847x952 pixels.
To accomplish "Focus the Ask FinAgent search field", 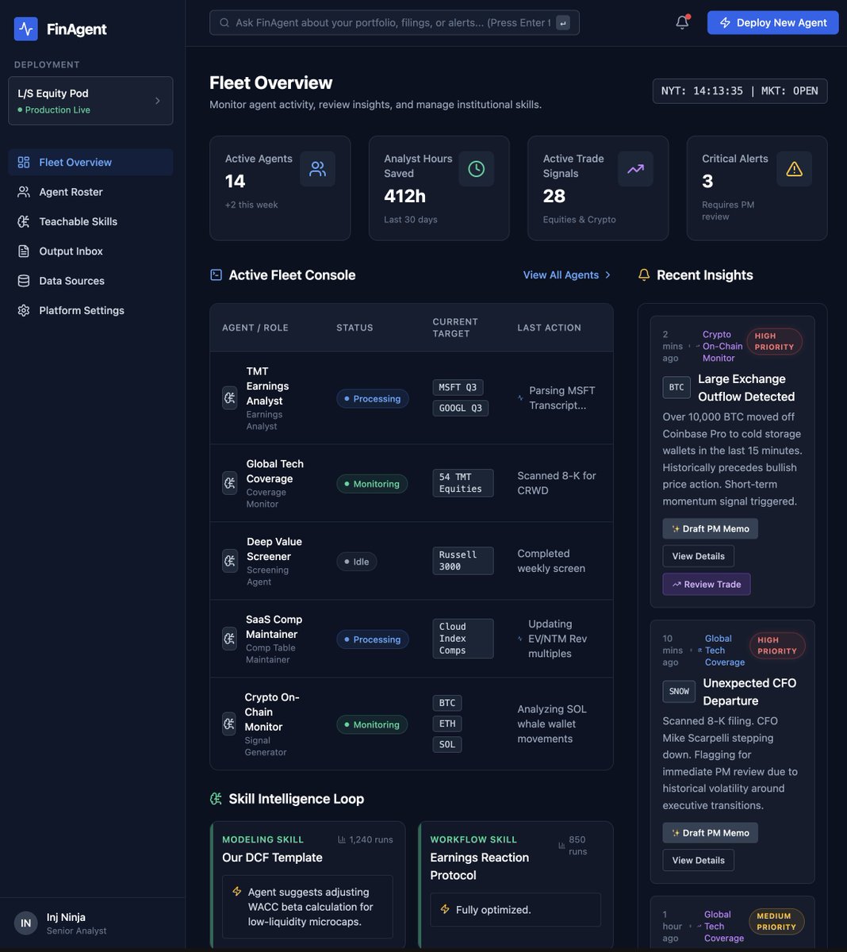I will (x=394, y=22).
